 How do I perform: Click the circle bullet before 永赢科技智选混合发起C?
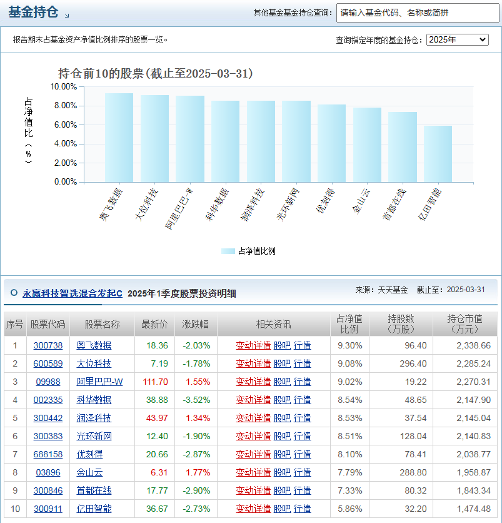pos(14,293)
